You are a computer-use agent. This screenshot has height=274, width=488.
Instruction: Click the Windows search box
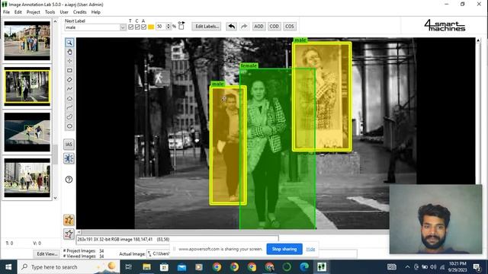pos(69,267)
